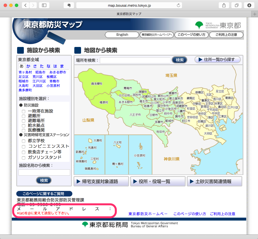Open footer link 東京都防災ホームペー
This screenshot has width=258, height=239.
(148, 214)
